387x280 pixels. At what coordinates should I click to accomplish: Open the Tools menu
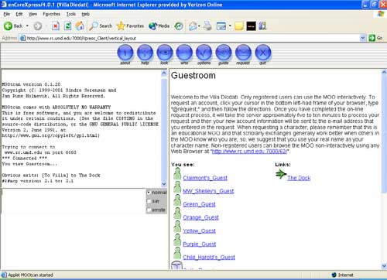click(x=71, y=14)
